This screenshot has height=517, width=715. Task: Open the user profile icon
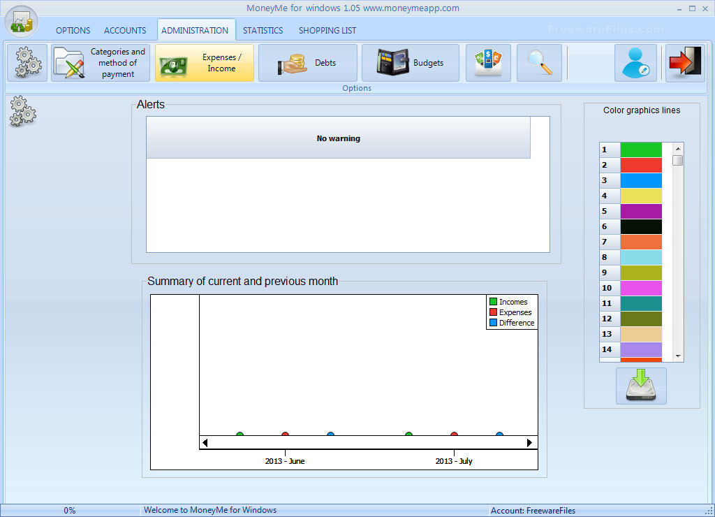[x=635, y=63]
